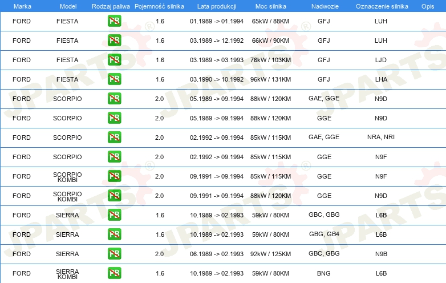Select the fuel icon for the Fiesta LHA engine
The height and width of the screenshot is (283, 446).
point(114,79)
